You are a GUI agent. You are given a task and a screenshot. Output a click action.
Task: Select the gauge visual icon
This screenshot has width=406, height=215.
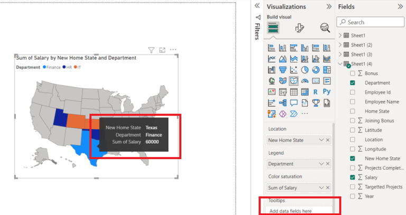pos(304,81)
